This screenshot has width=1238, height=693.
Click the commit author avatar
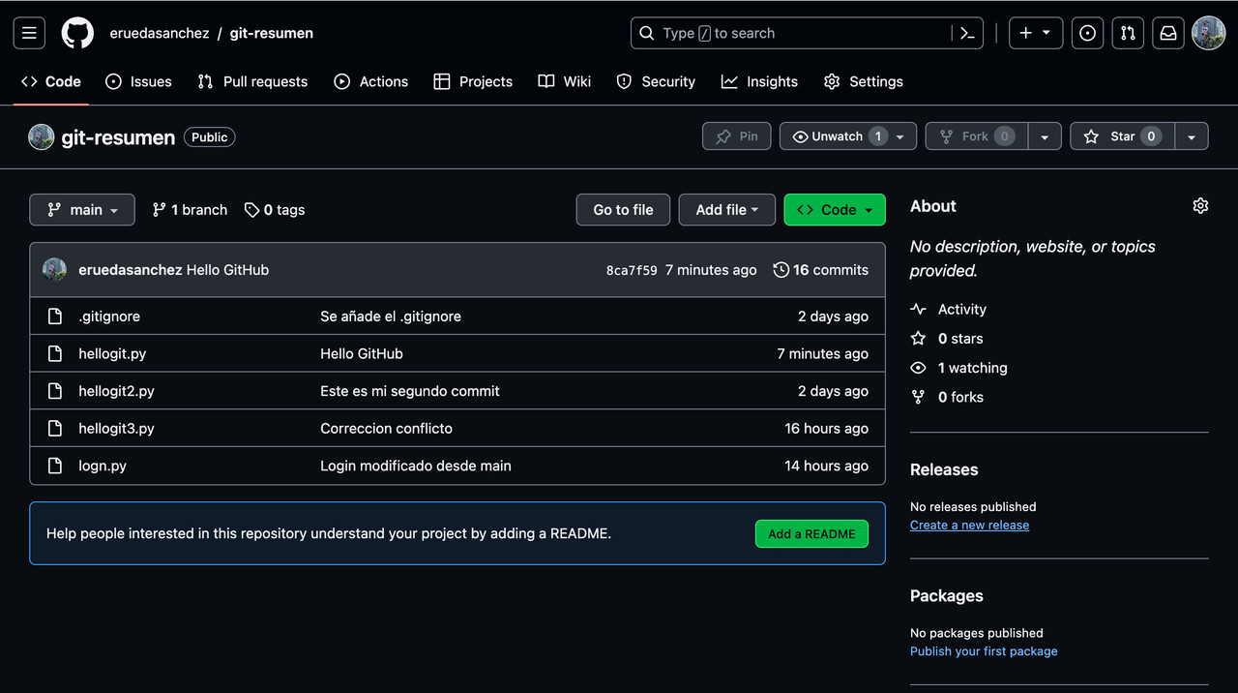[54, 270]
